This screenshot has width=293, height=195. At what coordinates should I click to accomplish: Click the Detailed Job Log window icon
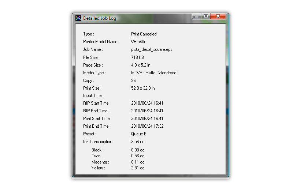coord(78,18)
